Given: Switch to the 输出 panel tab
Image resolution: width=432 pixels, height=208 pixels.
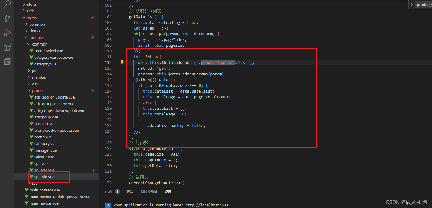Looking at the screenshot, I should tap(130, 191).
